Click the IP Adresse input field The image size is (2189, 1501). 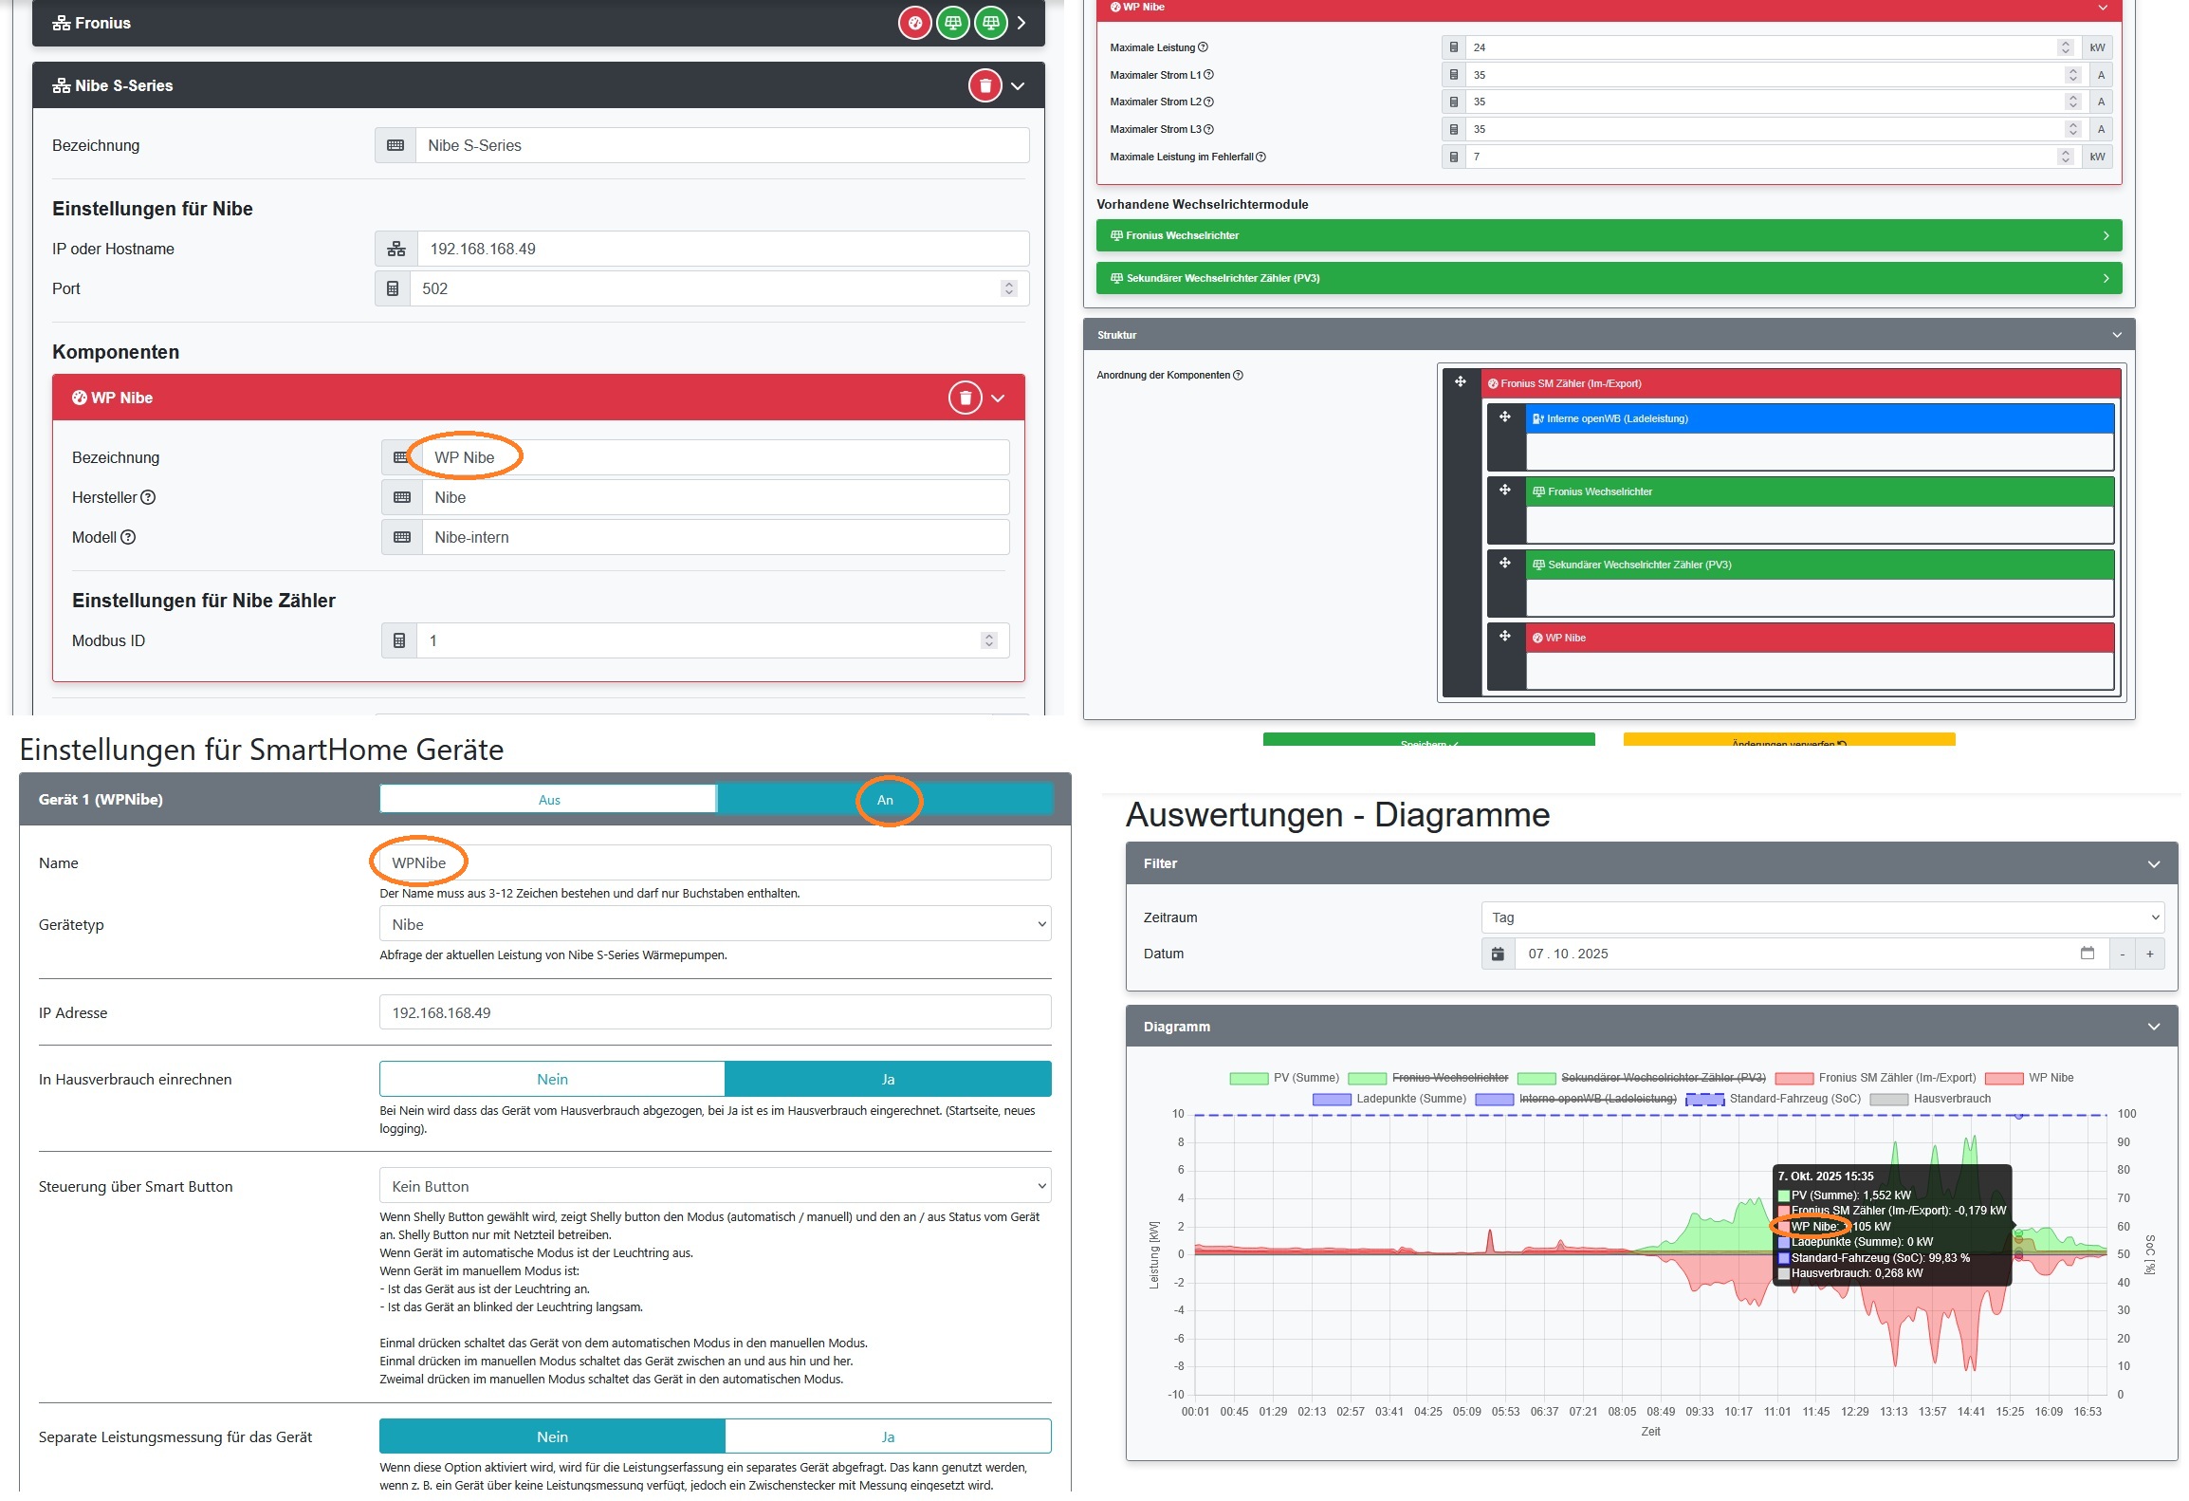pyautogui.click(x=714, y=1012)
